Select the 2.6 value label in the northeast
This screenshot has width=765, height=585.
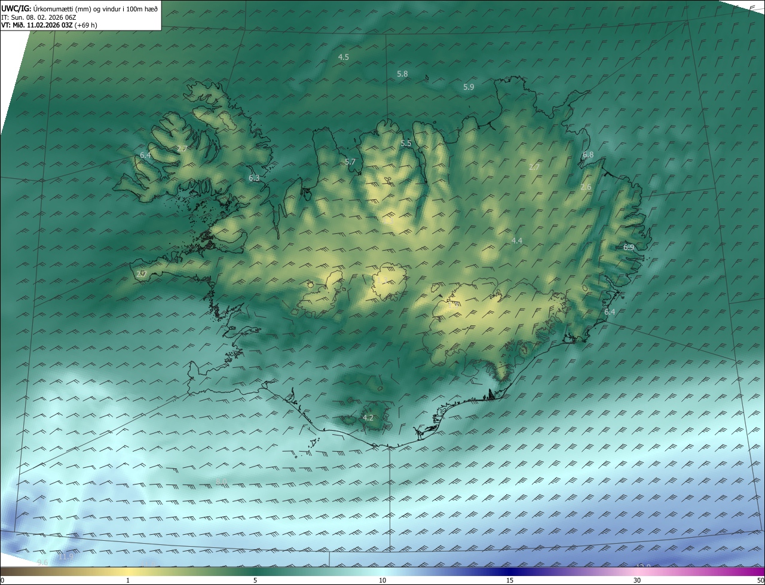[586, 187]
